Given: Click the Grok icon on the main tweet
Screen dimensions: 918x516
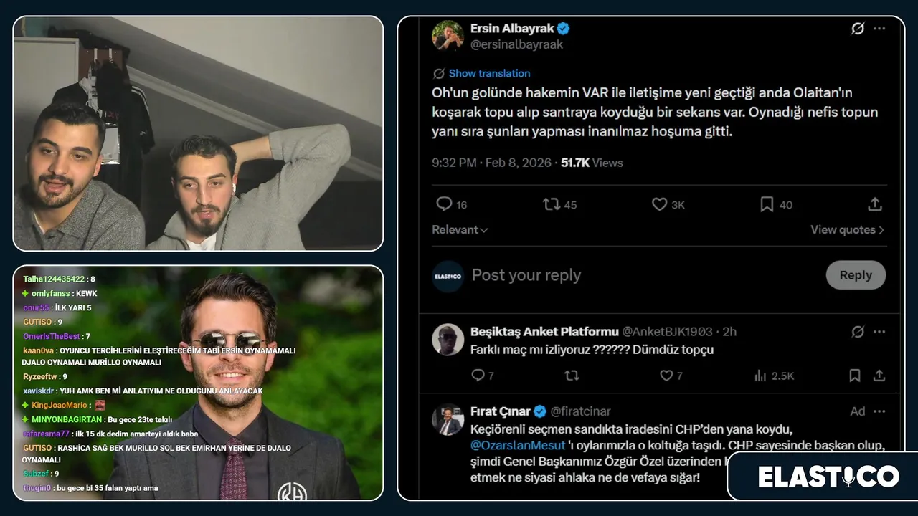Looking at the screenshot, I should pyautogui.click(x=857, y=29).
